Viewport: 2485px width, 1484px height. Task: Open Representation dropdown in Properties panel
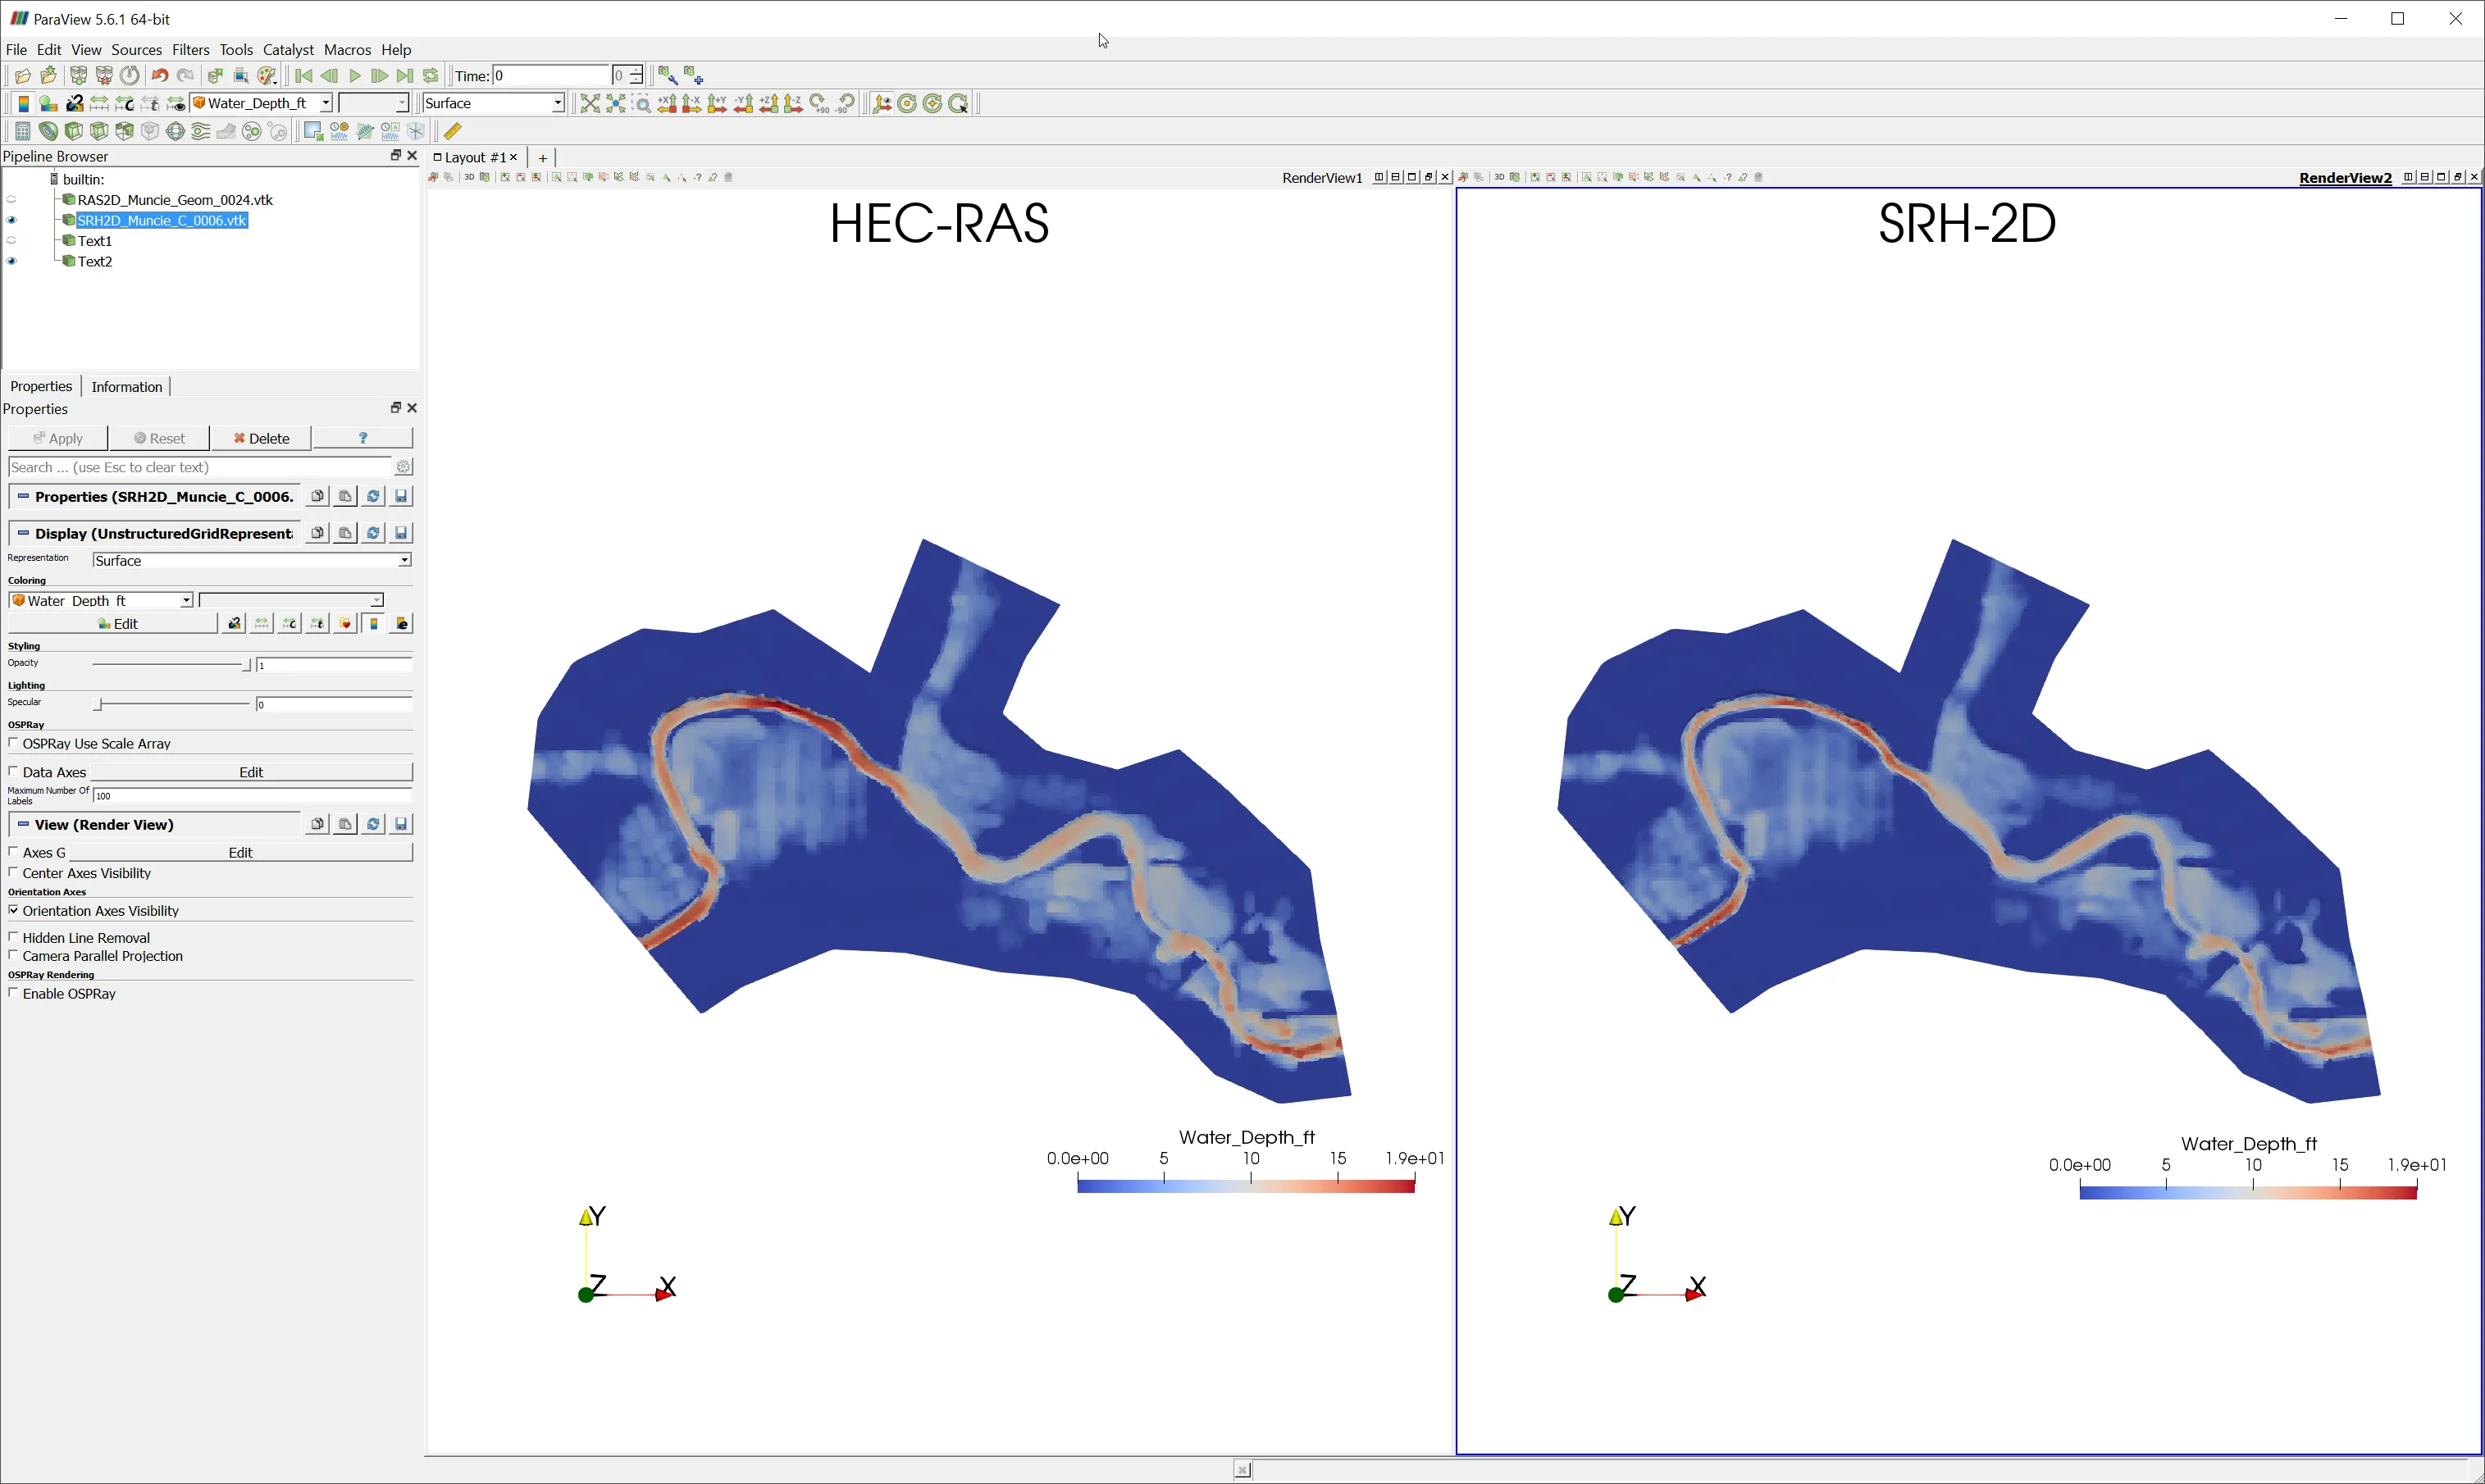tap(252, 560)
